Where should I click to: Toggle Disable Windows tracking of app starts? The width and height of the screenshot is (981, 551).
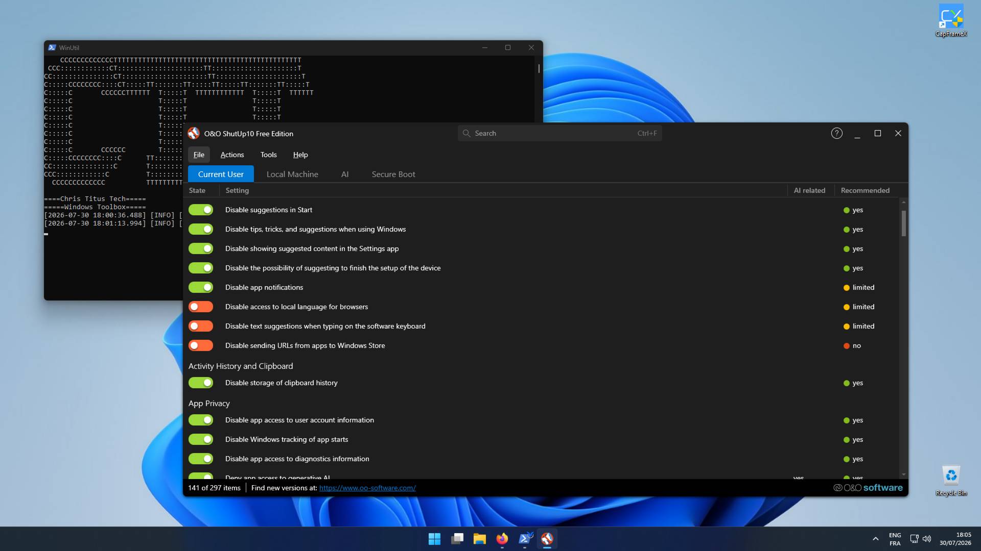[201, 439]
